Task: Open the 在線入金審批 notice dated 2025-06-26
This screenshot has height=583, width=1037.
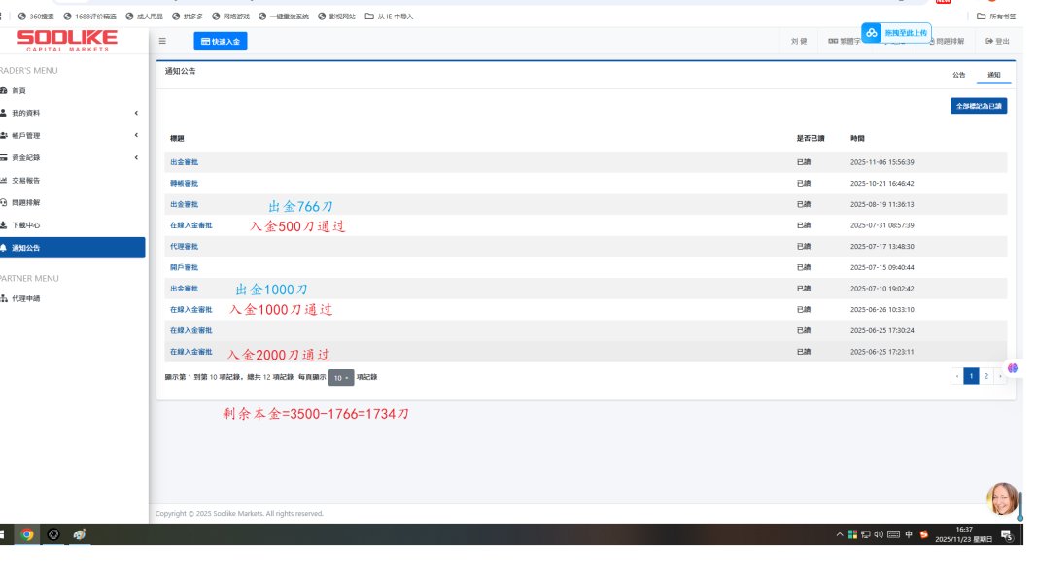Action: tap(191, 310)
